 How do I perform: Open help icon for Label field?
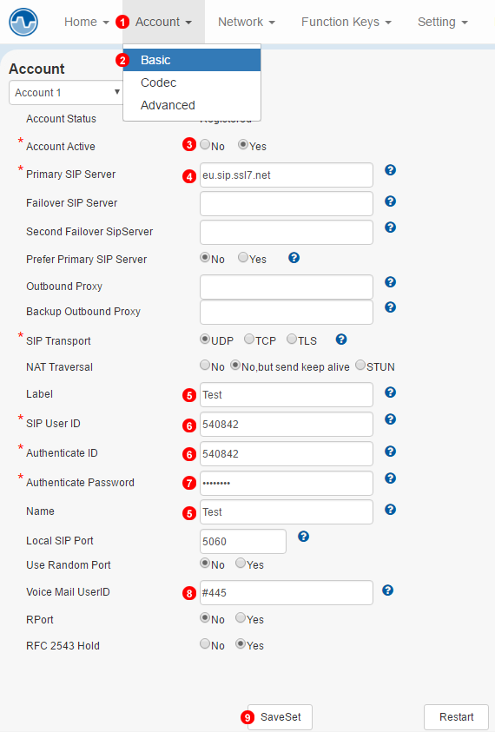[x=391, y=392]
